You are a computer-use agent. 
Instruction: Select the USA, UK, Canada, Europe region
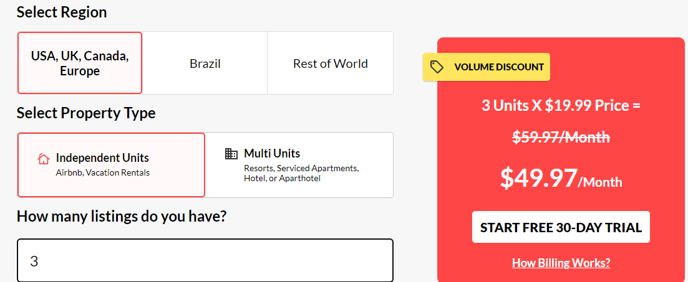pyautogui.click(x=80, y=63)
